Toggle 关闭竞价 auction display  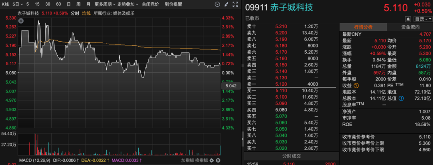[x=150, y=4]
